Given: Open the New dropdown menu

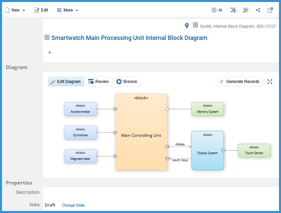Looking at the screenshot, I should [15, 10].
